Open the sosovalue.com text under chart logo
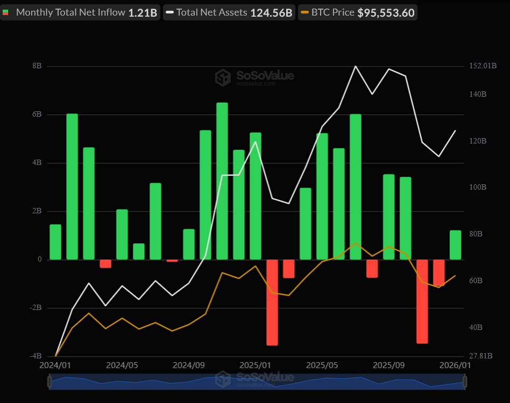This screenshot has height=403, width=510. coord(256,83)
